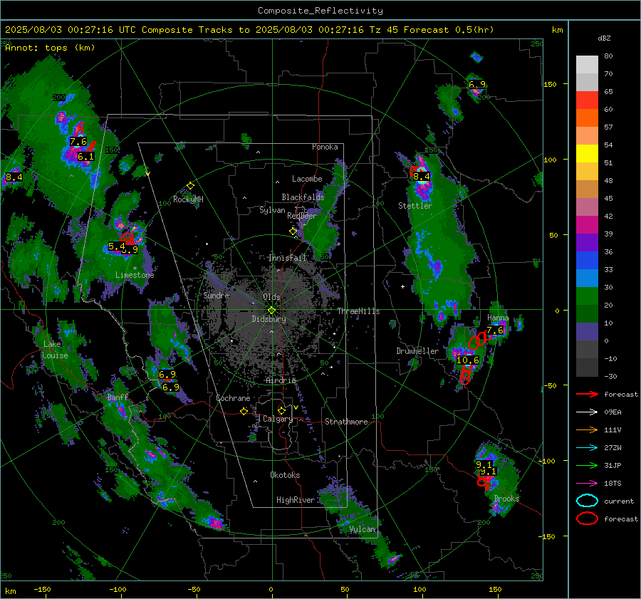641x599 pixels.
Task: Click the yellow diamond marker near Cochrane
Action: coord(244,411)
